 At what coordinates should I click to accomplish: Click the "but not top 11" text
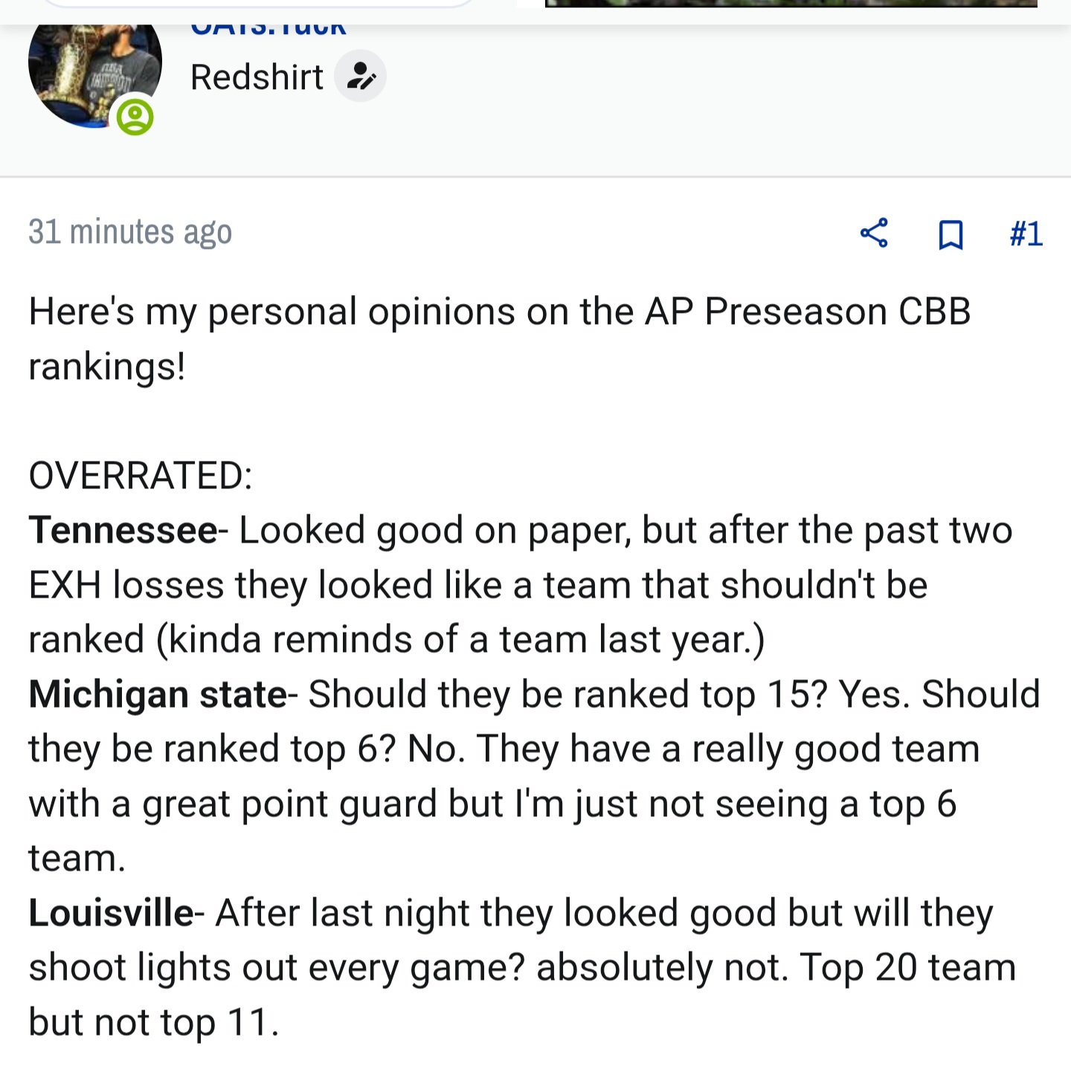tap(154, 1022)
